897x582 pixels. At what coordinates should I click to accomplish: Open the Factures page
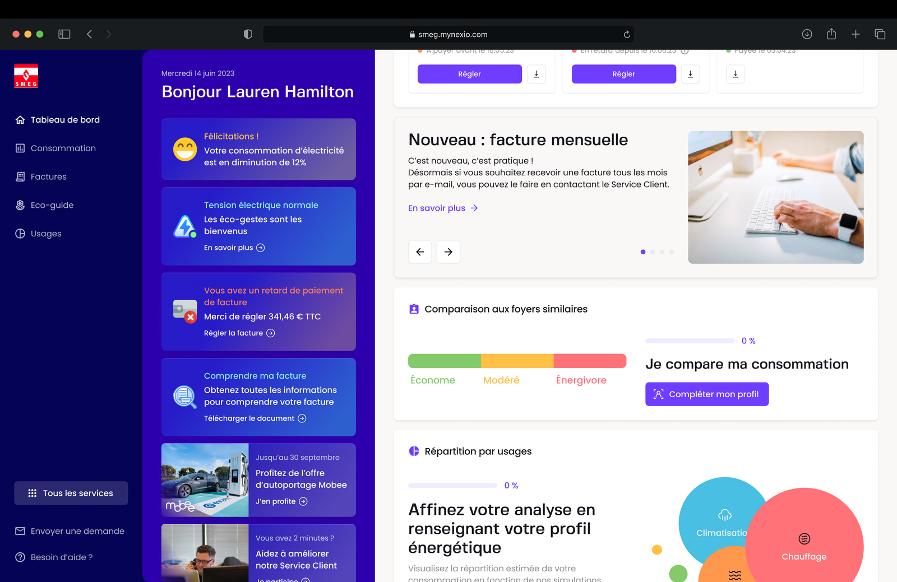(41, 177)
